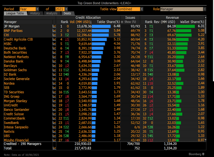Switch to the Deals tab
This screenshot has width=214, height=157.
point(67,13)
